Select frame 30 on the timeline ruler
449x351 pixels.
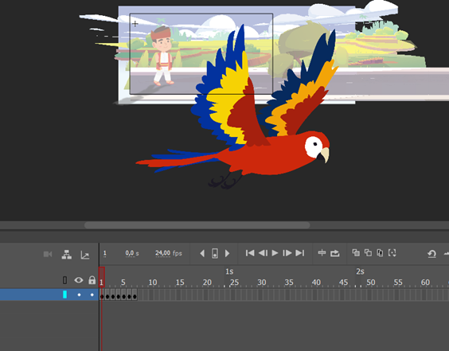pos(261,283)
